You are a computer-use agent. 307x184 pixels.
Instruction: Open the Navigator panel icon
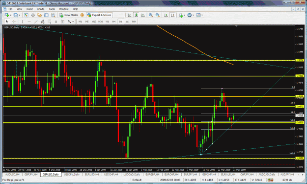[x=40, y=15]
